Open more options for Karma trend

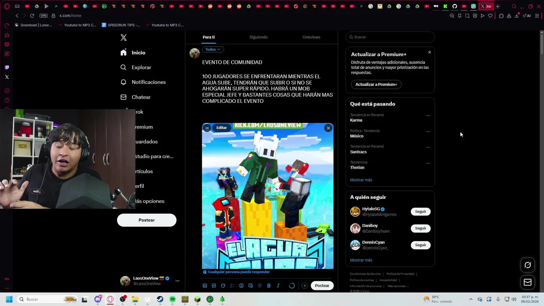pos(428,116)
